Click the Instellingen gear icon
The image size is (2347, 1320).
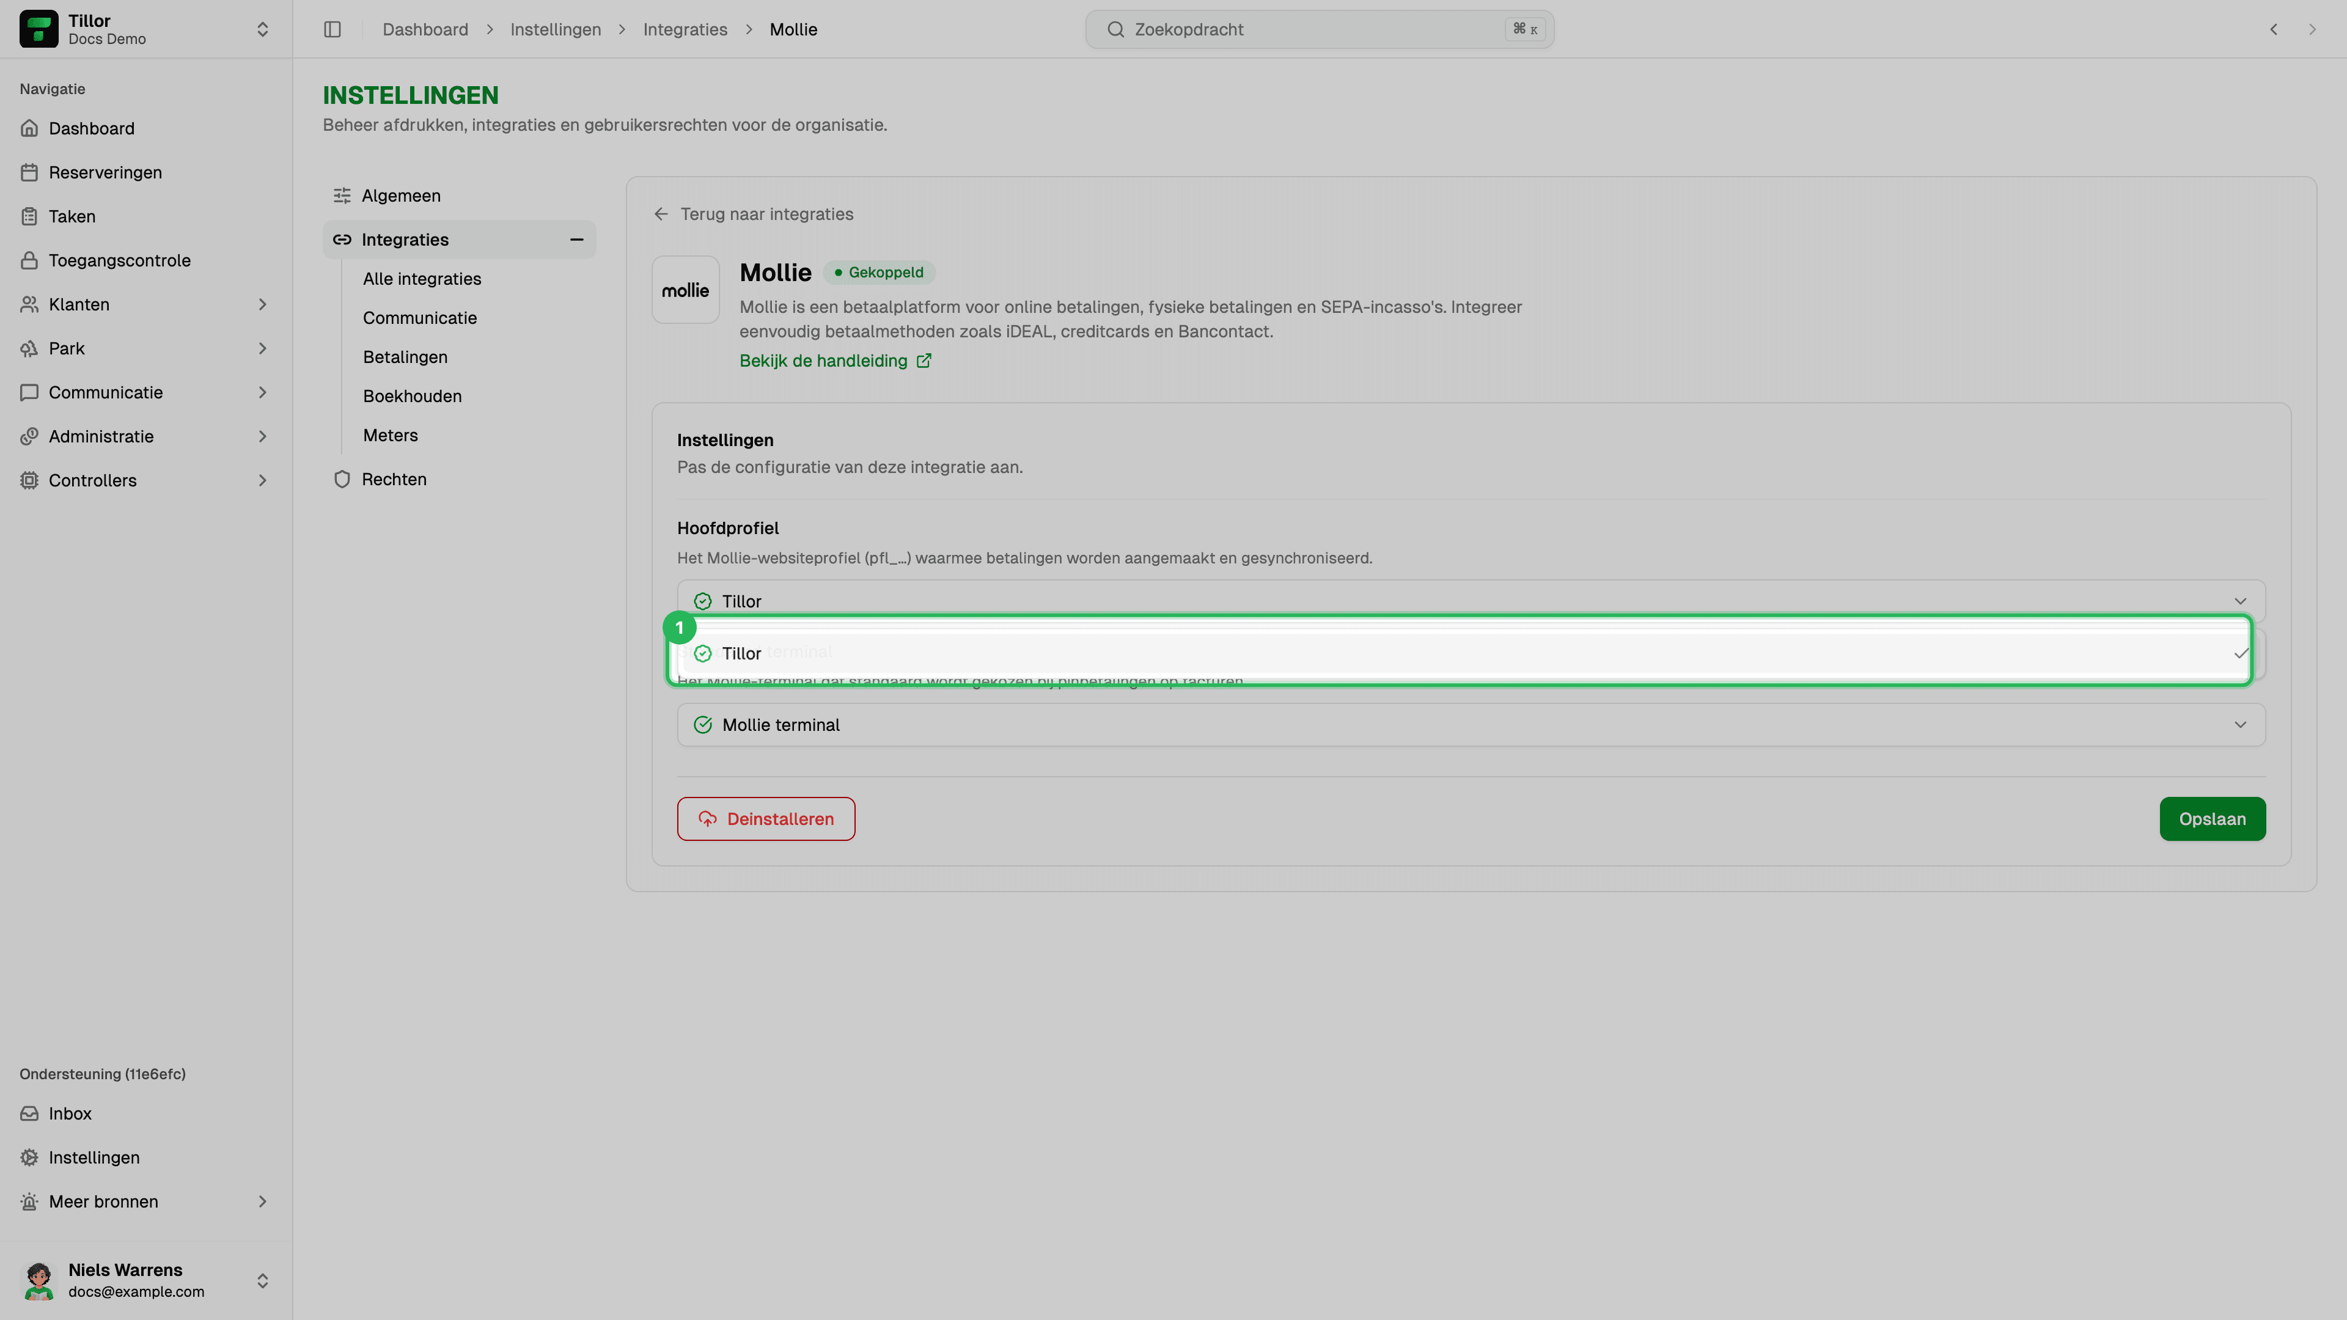tap(29, 1157)
